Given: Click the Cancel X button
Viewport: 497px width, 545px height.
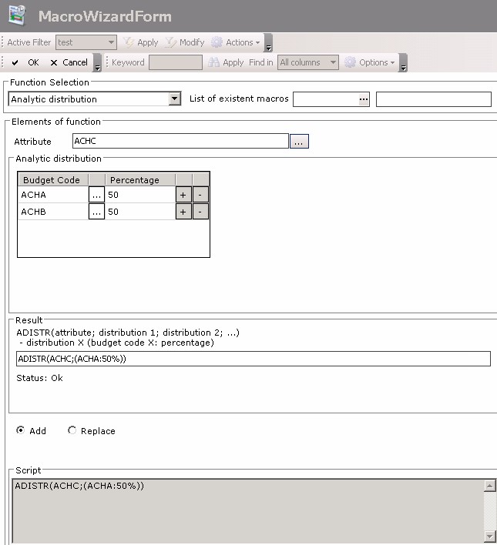Looking at the screenshot, I should [69, 62].
